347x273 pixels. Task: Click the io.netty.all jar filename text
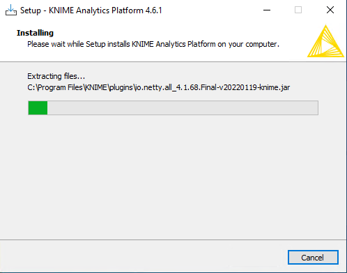[x=212, y=87]
